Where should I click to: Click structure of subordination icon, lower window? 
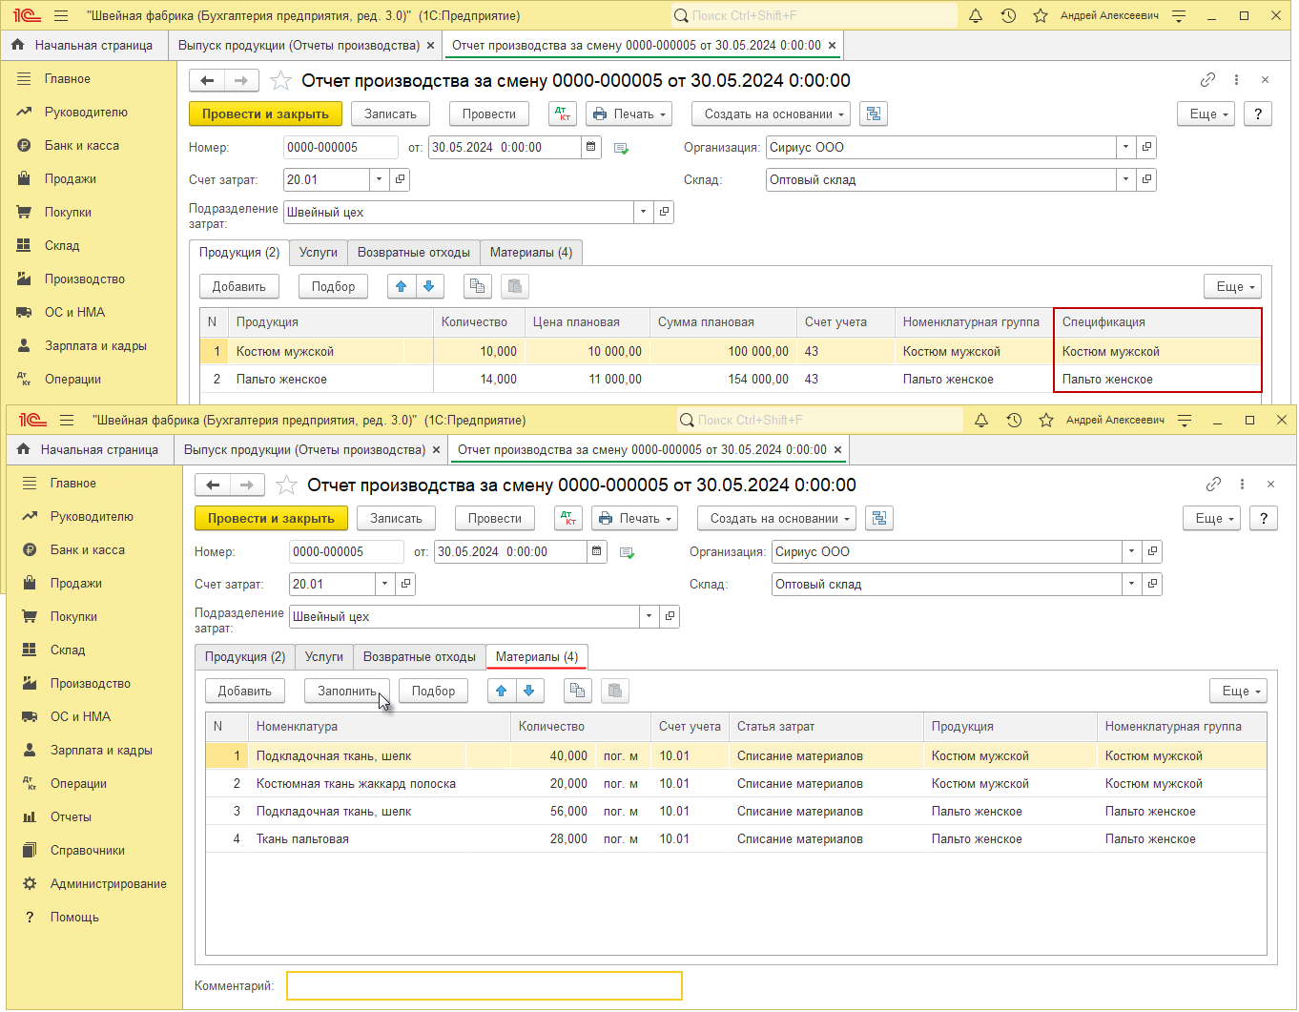pyautogui.click(x=879, y=518)
